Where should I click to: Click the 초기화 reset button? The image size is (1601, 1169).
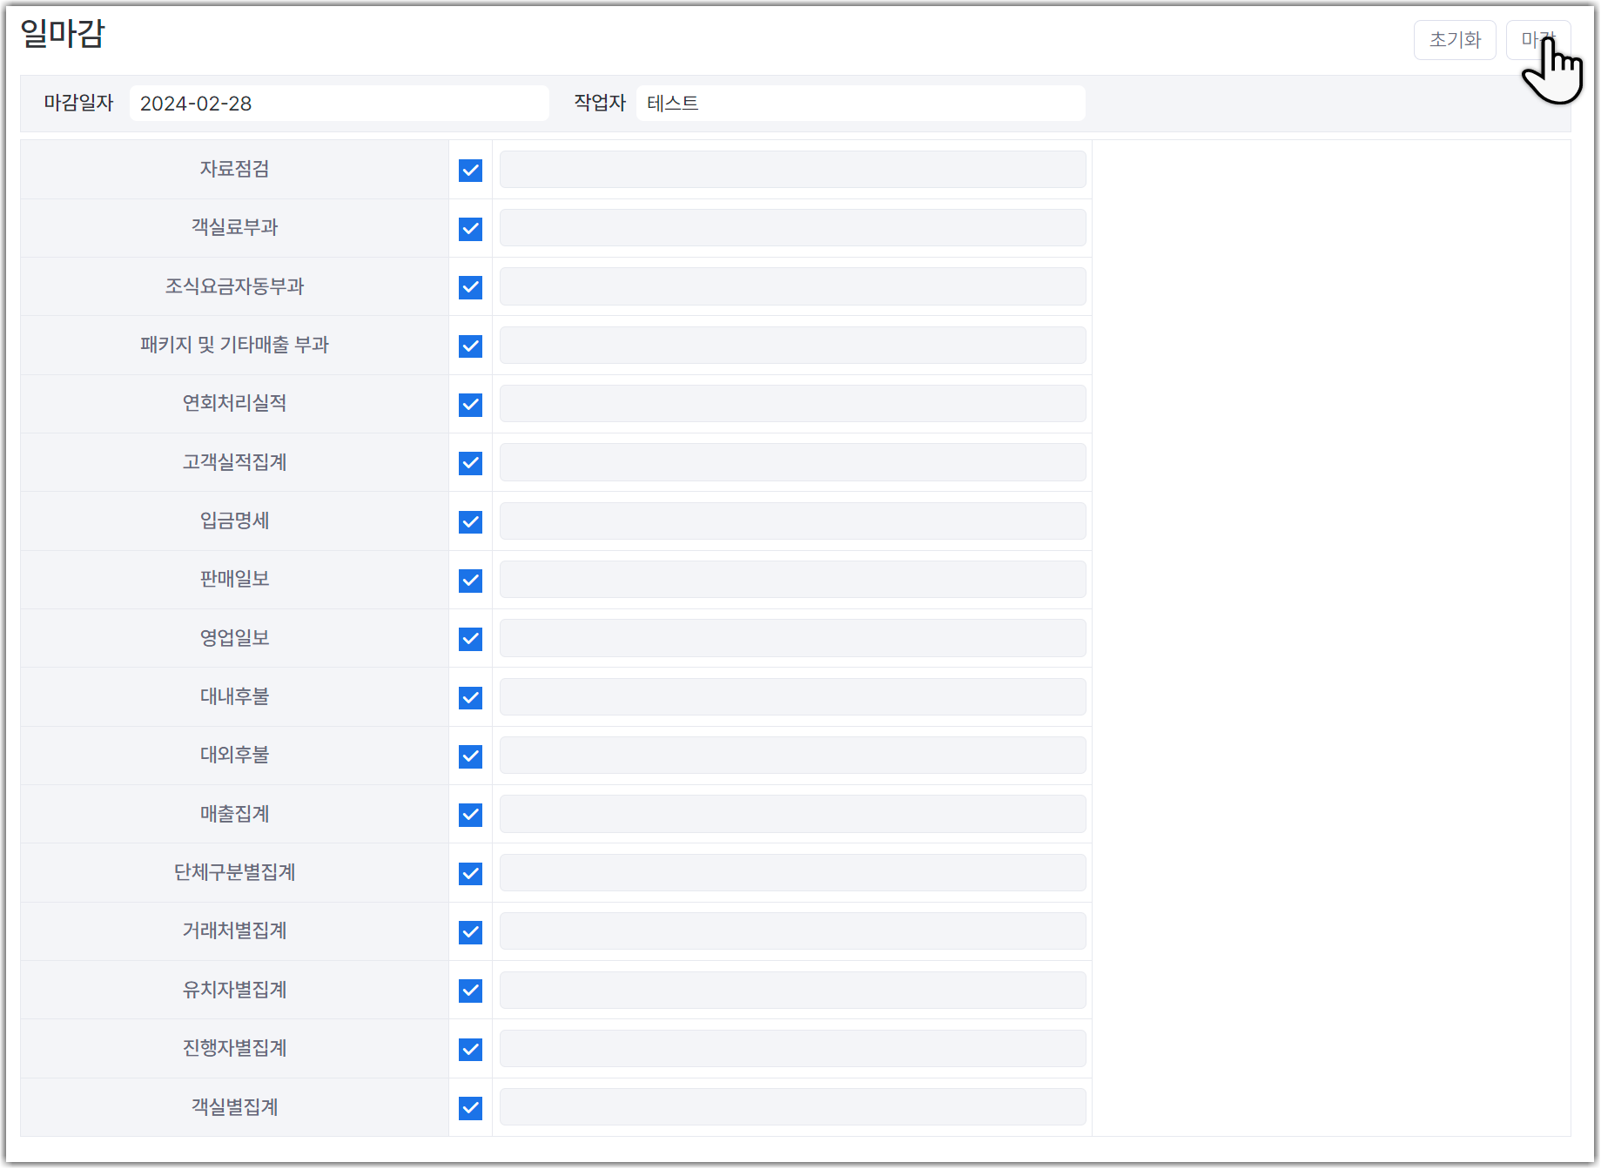pos(1455,40)
